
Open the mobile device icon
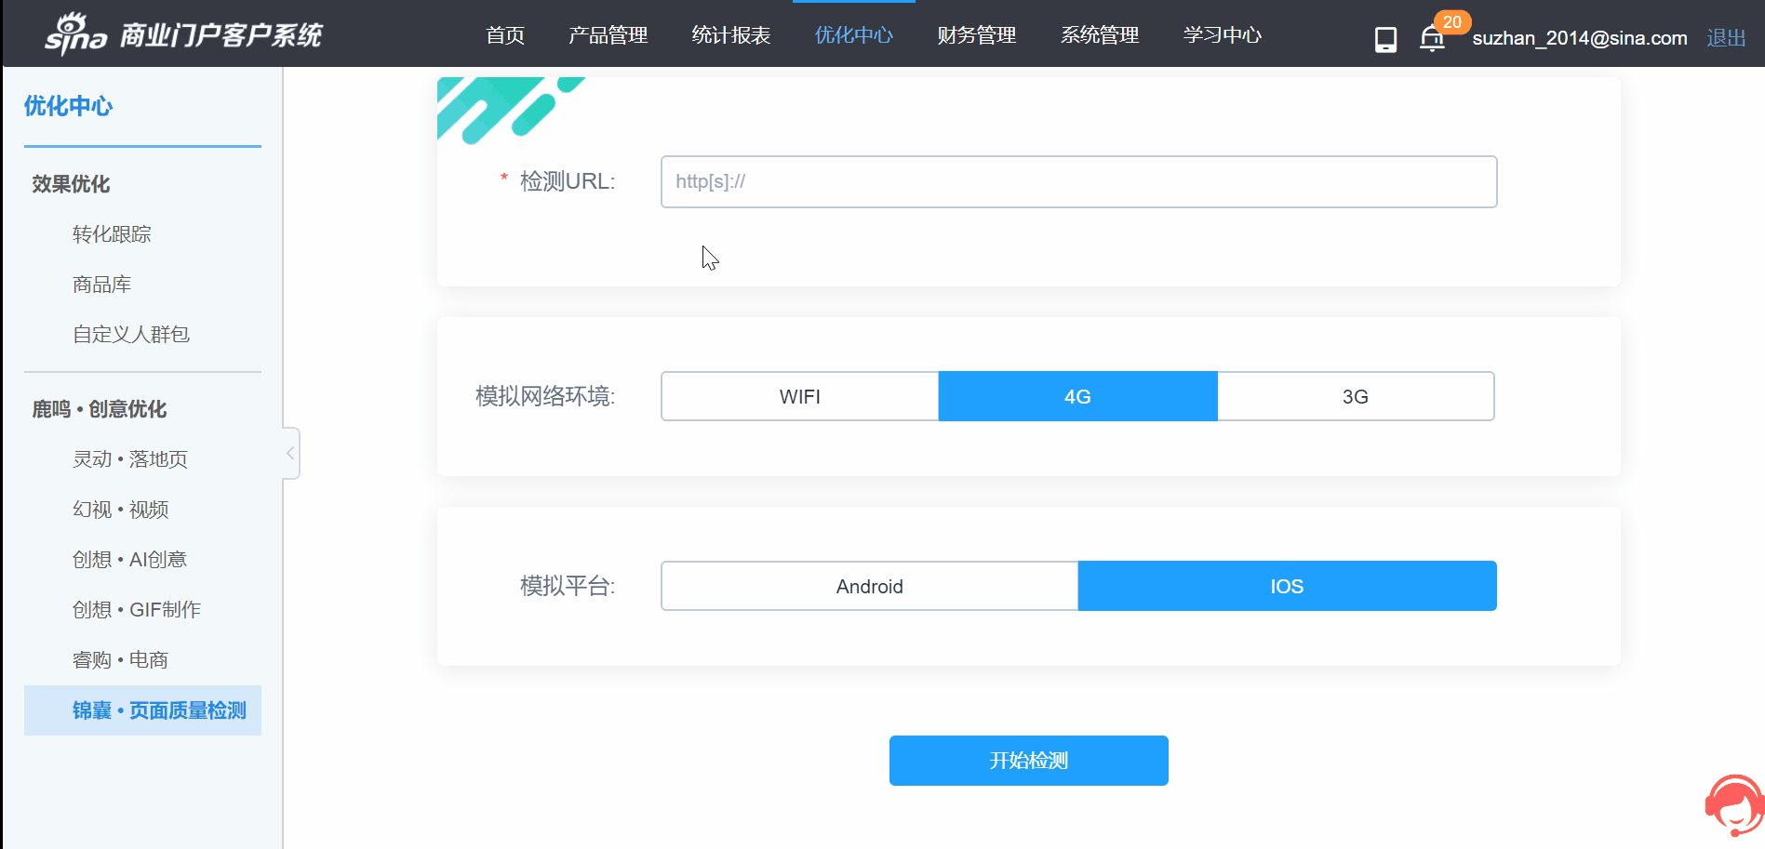[x=1385, y=39]
